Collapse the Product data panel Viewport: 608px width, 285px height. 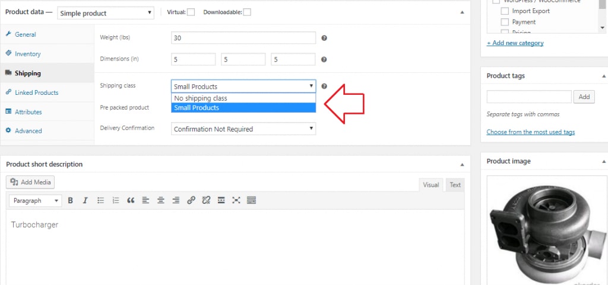point(462,12)
